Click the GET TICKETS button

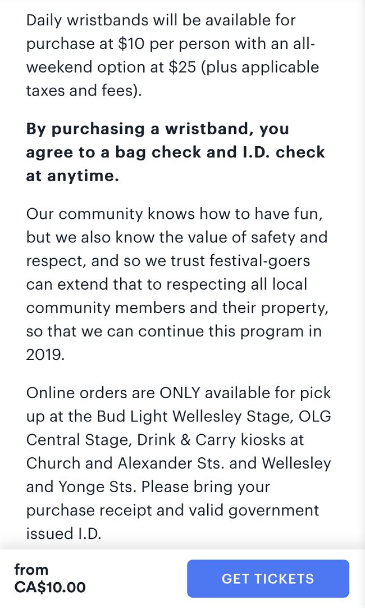click(268, 578)
